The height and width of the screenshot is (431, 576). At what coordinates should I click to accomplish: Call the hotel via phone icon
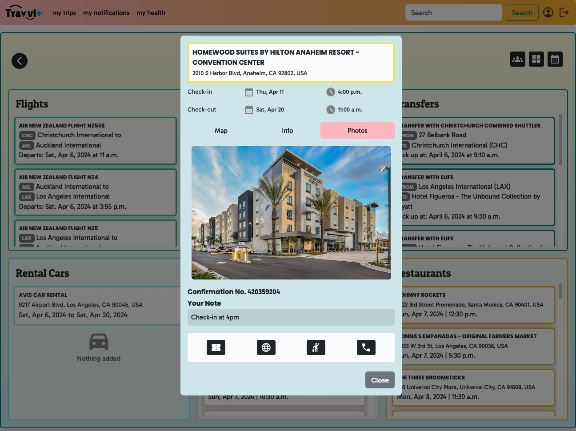point(366,347)
